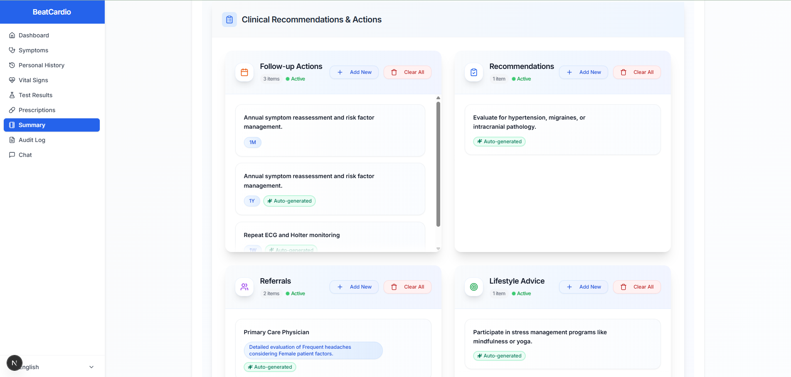This screenshot has height=377, width=791.
Task: Clear all Lifestyle Advice items
Action: (637, 287)
